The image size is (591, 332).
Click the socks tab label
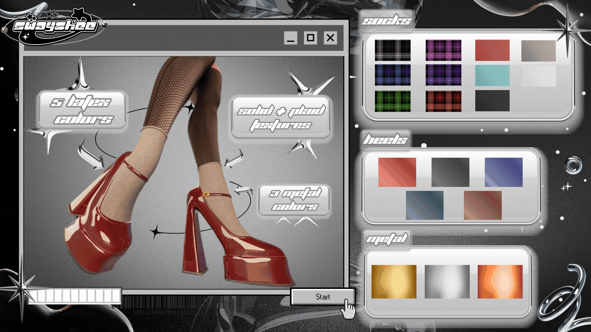pos(386,21)
